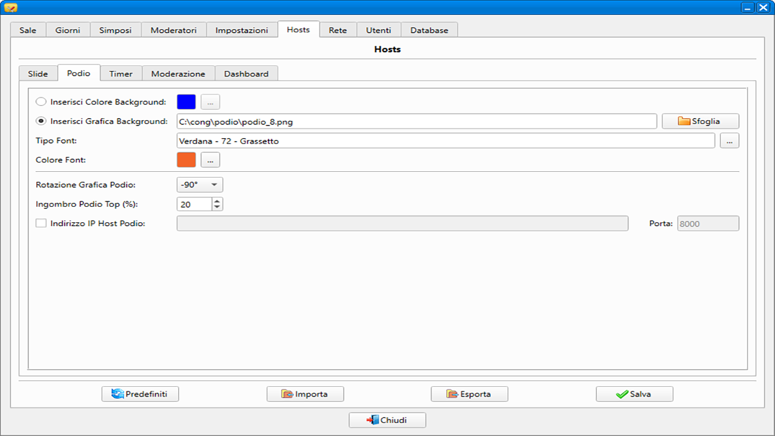775x436 pixels.
Task: Decrease Ingombro Podio Top value
Action: [x=217, y=207]
